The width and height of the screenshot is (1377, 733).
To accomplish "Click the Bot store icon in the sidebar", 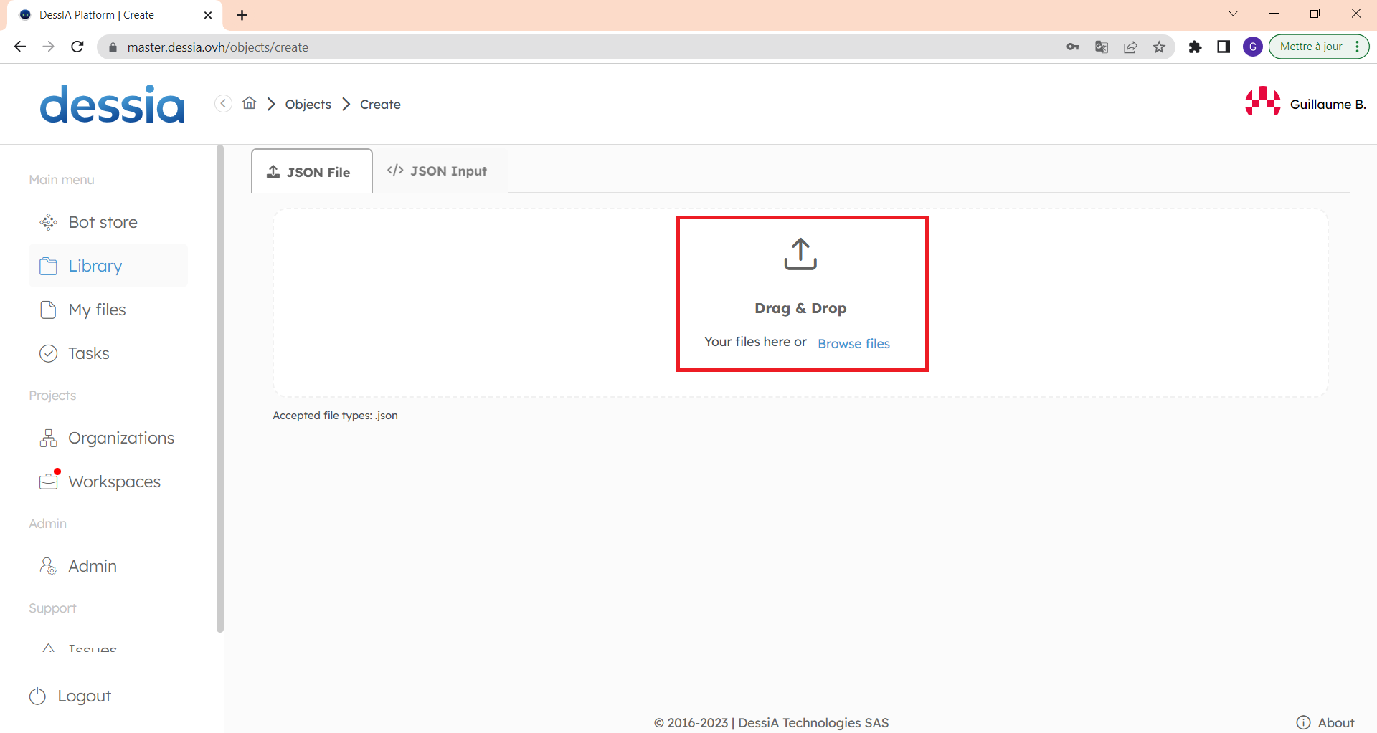I will pos(48,222).
